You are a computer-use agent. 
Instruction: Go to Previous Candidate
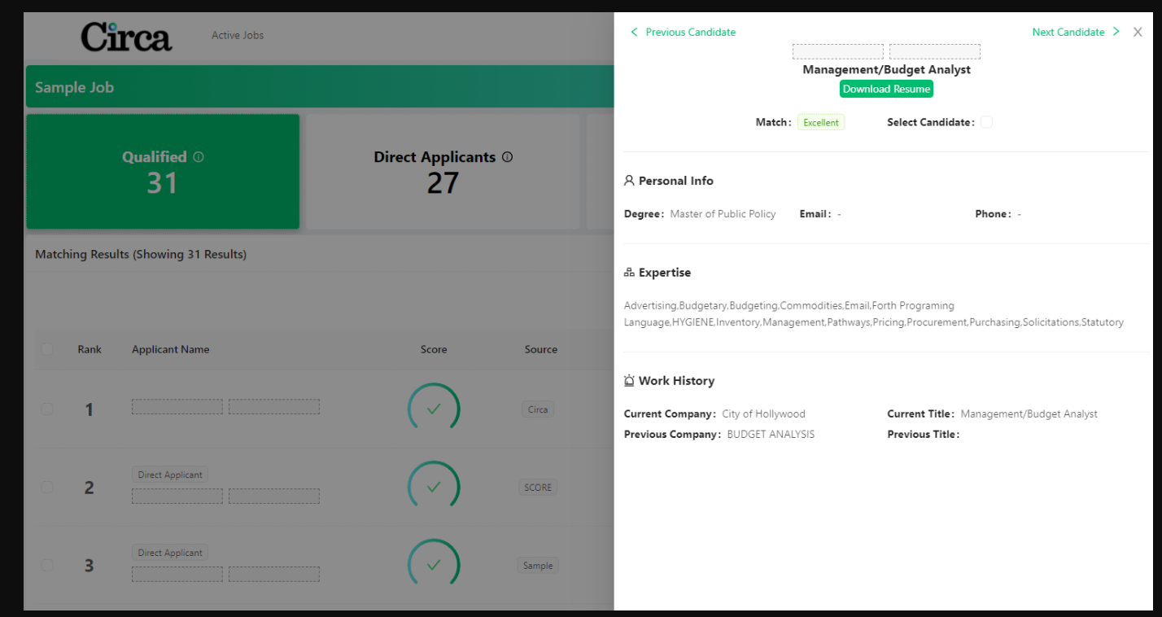click(683, 32)
